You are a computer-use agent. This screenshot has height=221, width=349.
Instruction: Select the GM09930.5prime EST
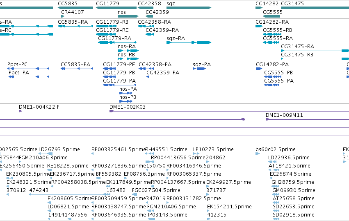point(276,194)
